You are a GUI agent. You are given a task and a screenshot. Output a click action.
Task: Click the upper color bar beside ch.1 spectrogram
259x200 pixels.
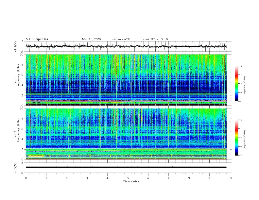237,84
